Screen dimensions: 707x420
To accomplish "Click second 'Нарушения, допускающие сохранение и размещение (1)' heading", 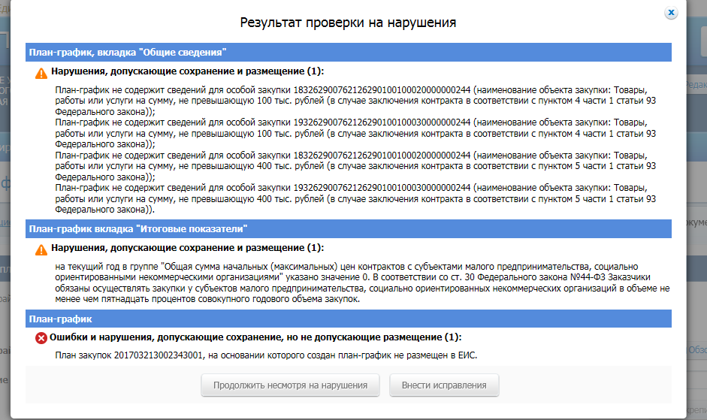I will (187, 249).
